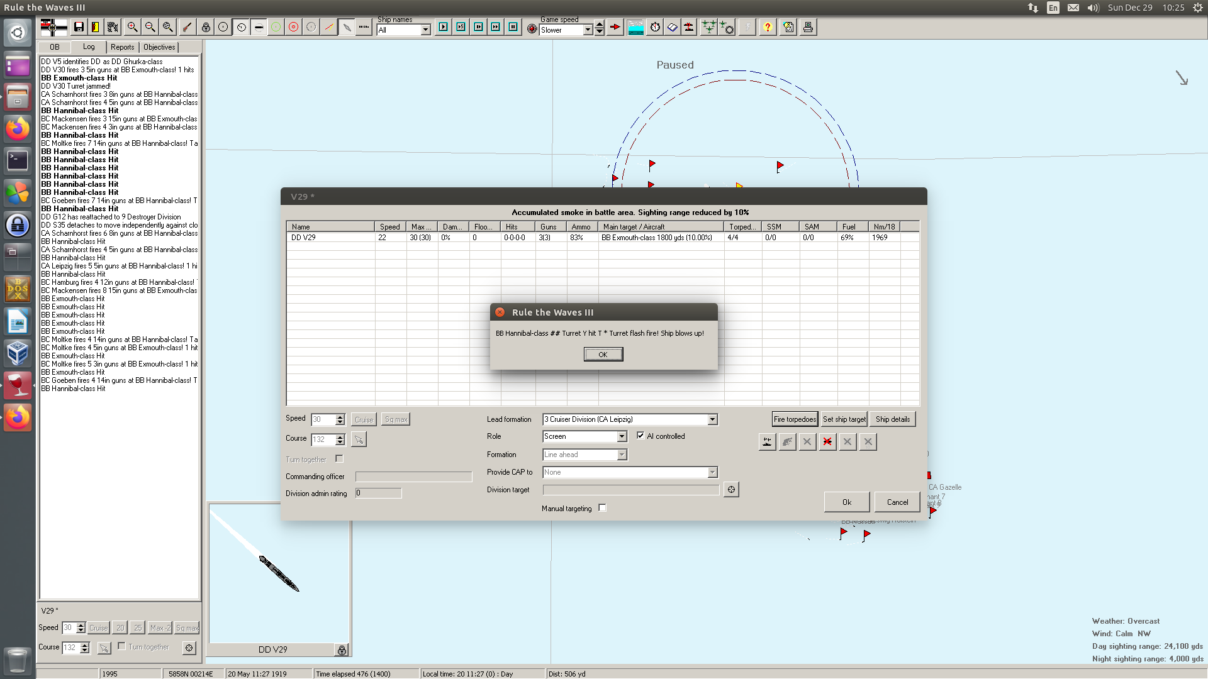Open preferences with the gears icon
Image resolution: width=1208 pixels, height=679 pixels.
click(x=113, y=27)
